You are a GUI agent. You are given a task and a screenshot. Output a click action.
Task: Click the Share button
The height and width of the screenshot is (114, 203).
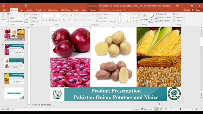[196, 10]
